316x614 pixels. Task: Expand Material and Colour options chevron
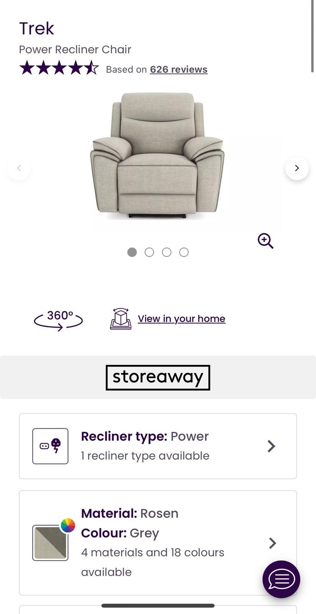[x=272, y=543]
